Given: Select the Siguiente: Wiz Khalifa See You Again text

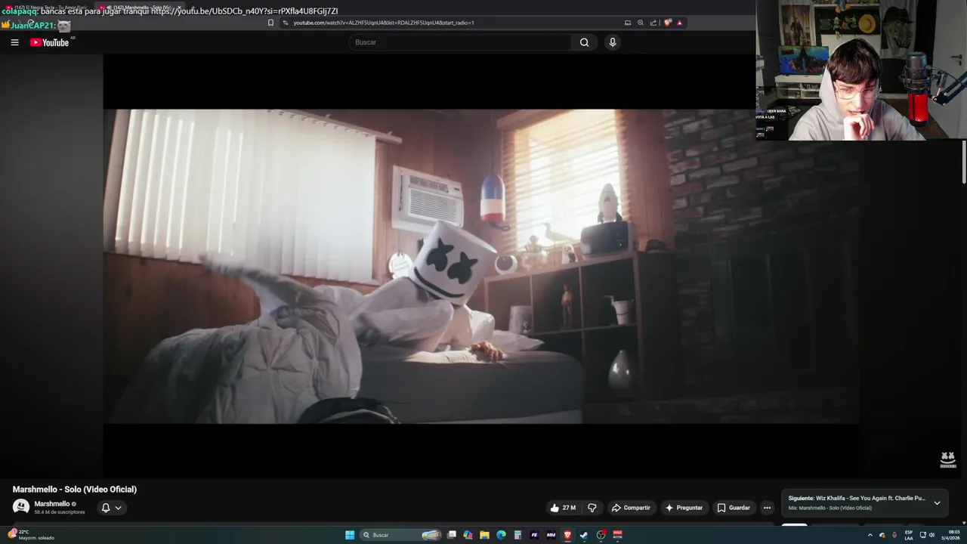Looking at the screenshot, I should click(857, 498).
